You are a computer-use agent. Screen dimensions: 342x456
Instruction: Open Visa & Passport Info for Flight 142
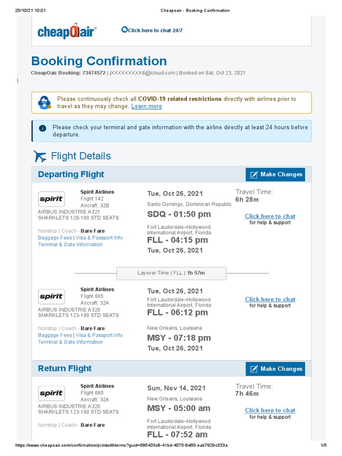(99, 238)
